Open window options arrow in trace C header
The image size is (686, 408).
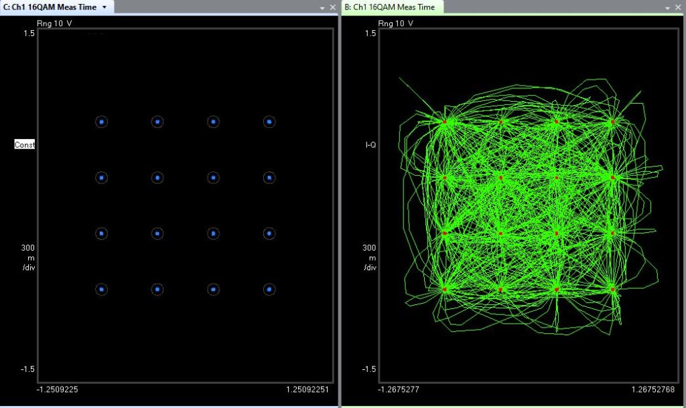click(x=322, y=7)
